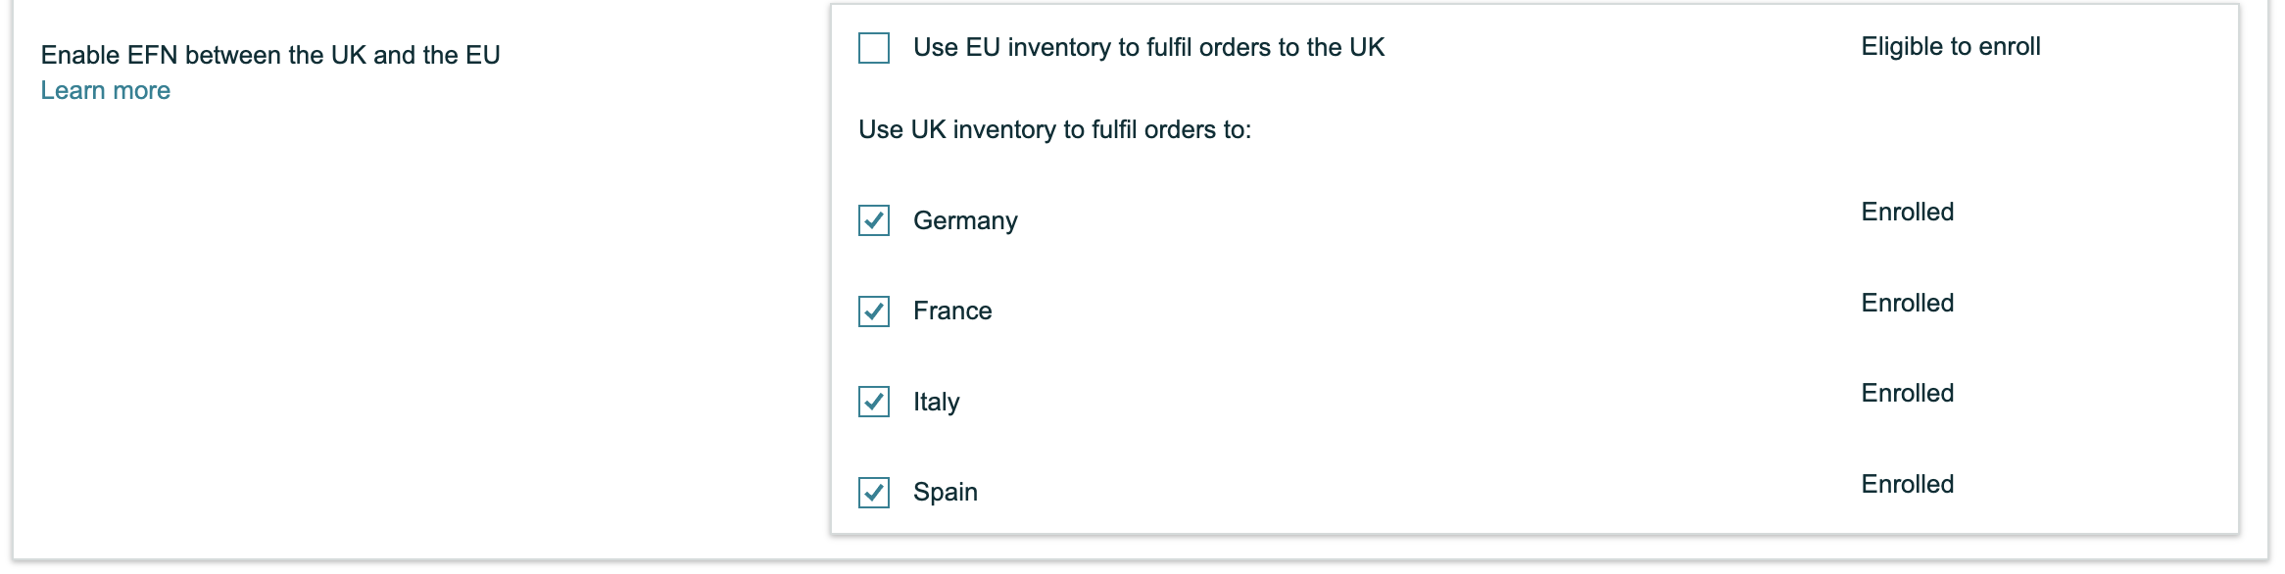The width and height of the screenshot is (2285, 574).
Task: Click the Spain label text
Action: pos(946,492)
